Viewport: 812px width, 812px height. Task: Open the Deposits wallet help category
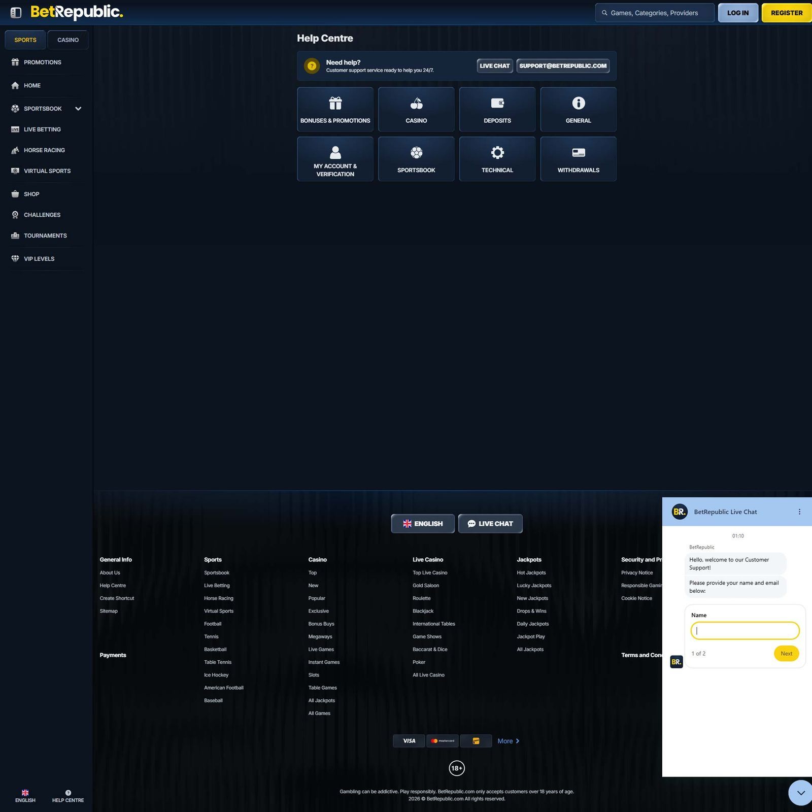(x=497, y=109)
